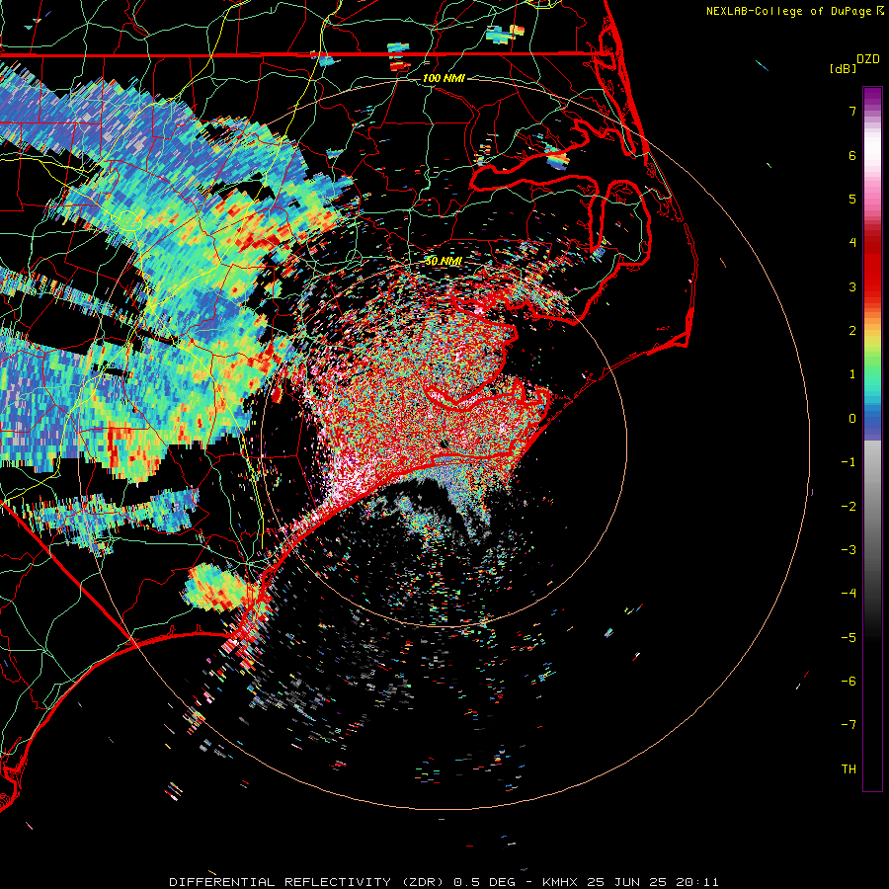
Task: Click the -7 value on the color scale
Action: [849, 725]
